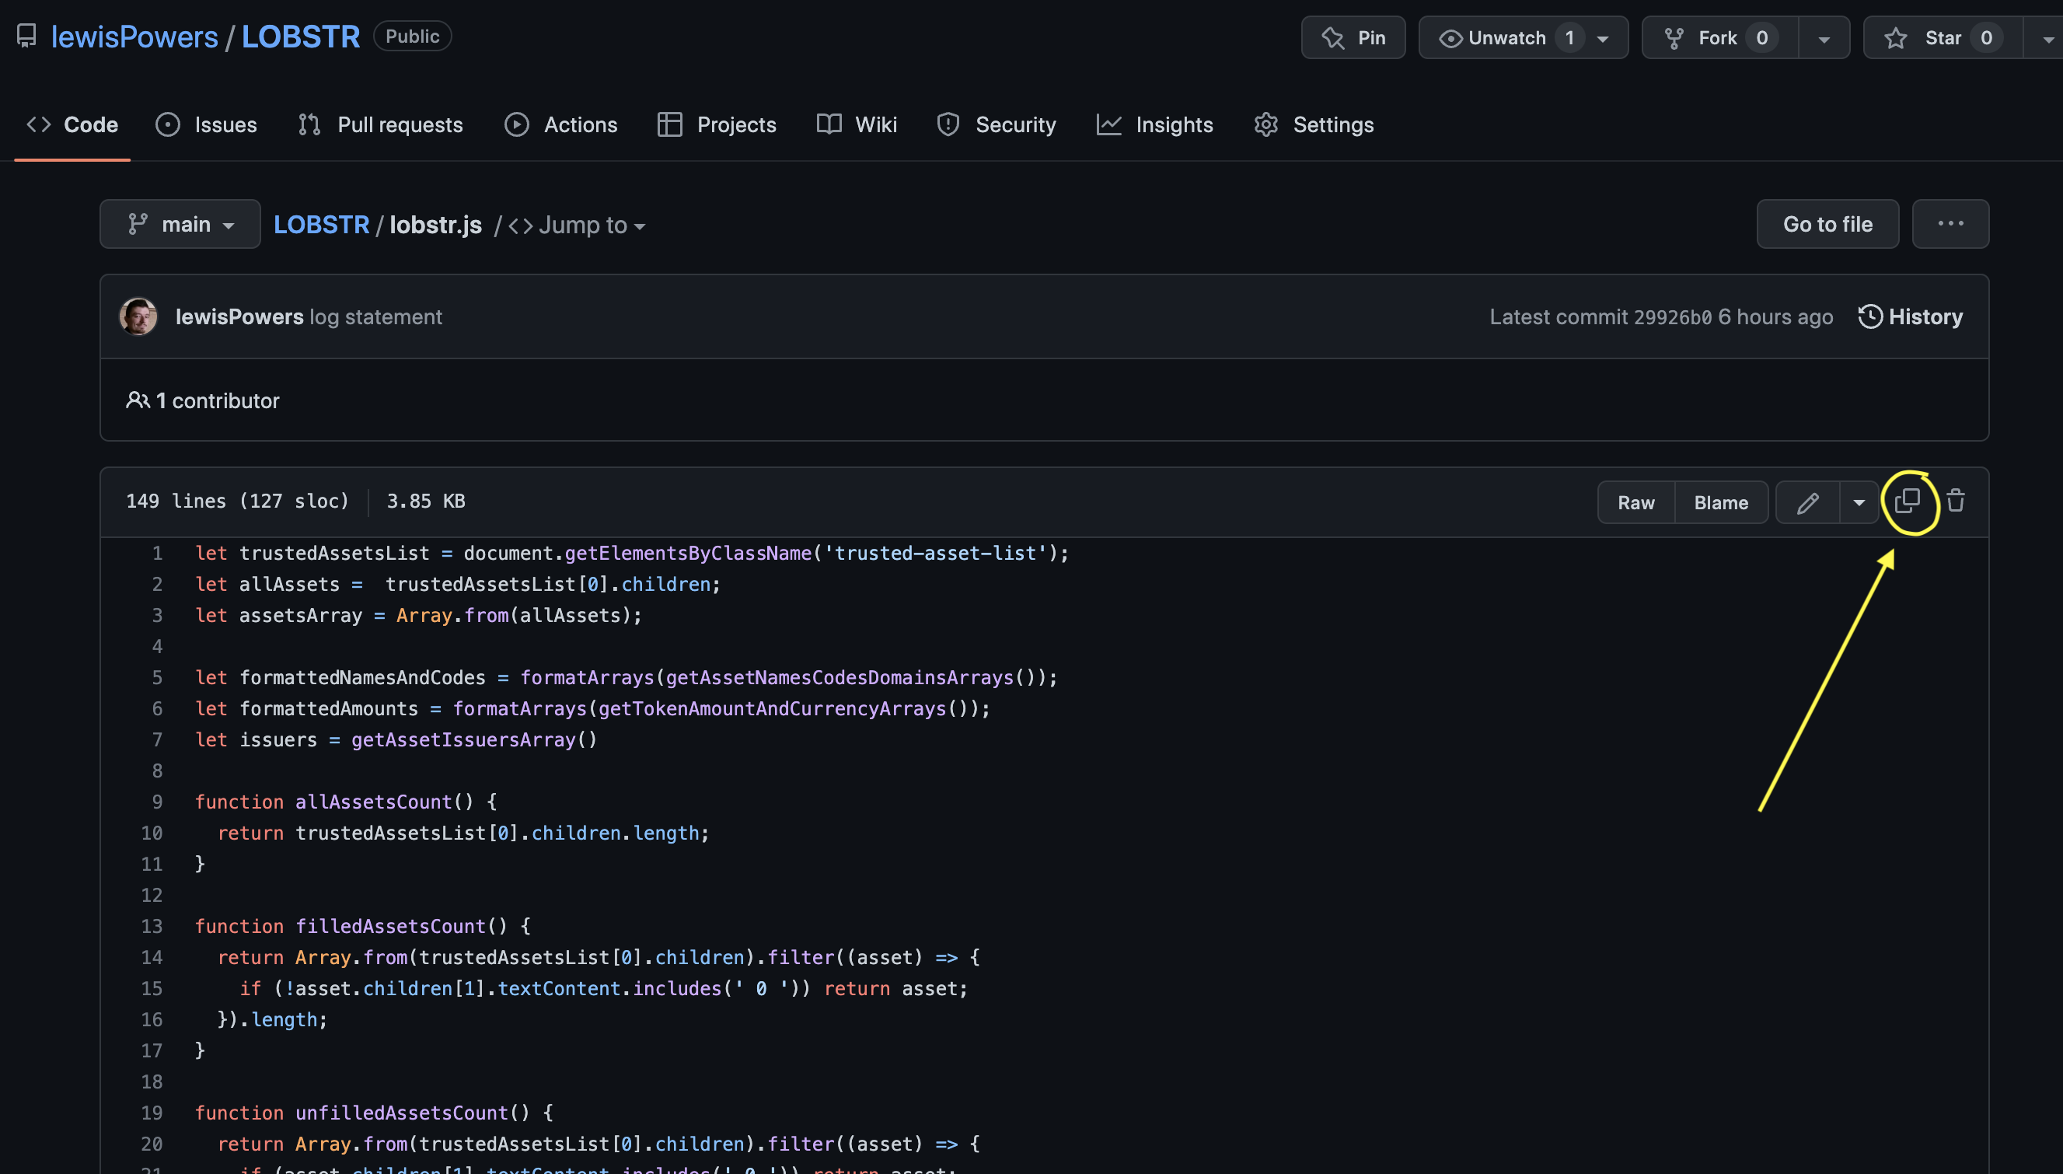This screenshot has width=2063, height=1174.
Task: Click the Raw button
Action: (1635, 503)
